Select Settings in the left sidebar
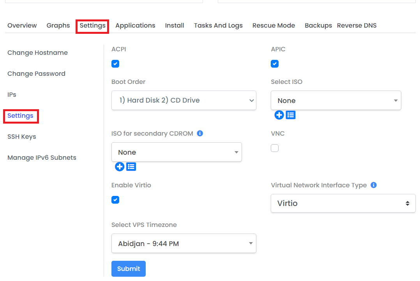420x281 pixels. pos(20,116)
